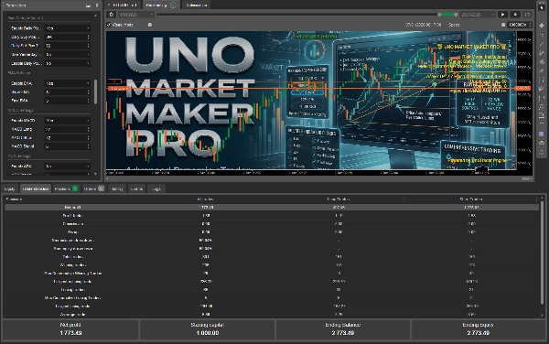Select the Average trade row
Image resolution: width=549 pixels, height=344 pixels.
272,314
